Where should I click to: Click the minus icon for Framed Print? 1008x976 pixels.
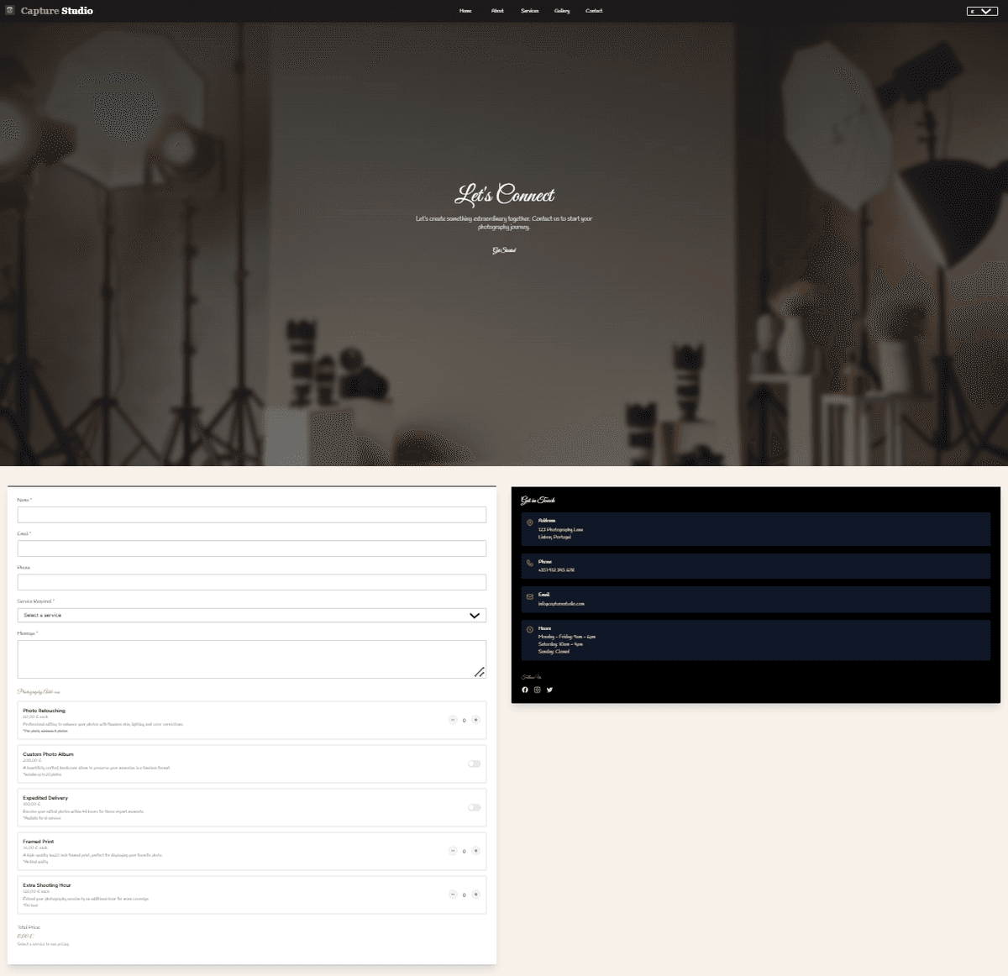453,851
